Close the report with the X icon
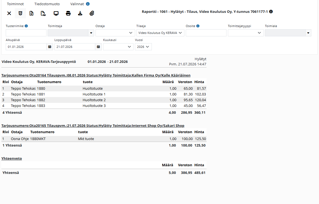The height and width of the screenshot is (204, 319). 9,13
